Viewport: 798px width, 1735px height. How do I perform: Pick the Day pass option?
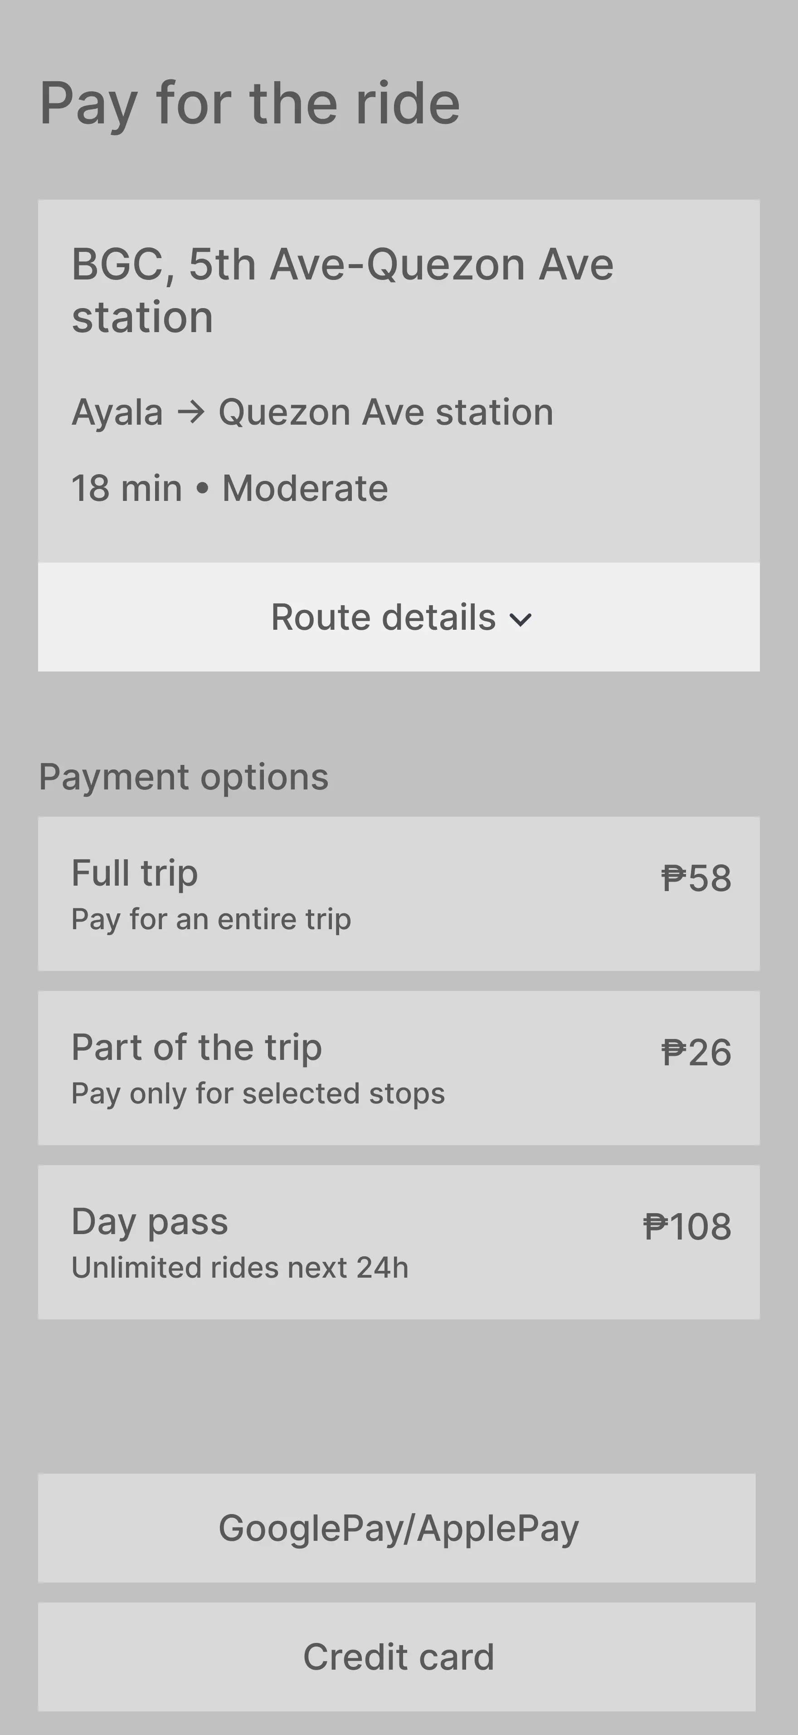(399, 1242)
